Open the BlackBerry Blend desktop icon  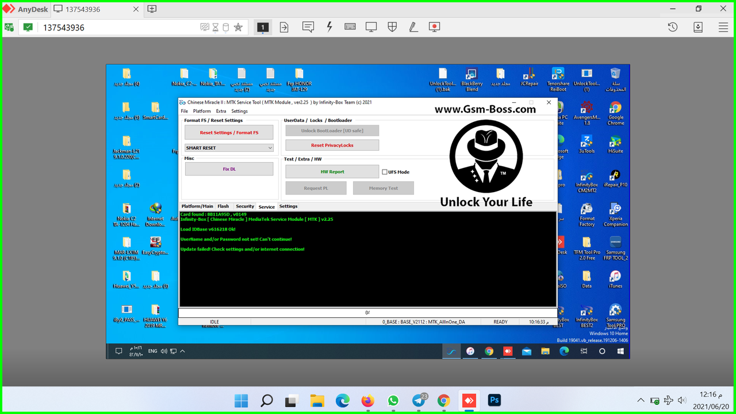(x=472, y=79)
